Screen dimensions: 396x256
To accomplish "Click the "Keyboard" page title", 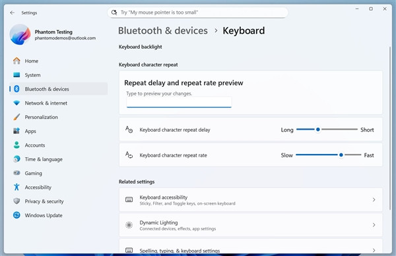I will tap(244, 31).
